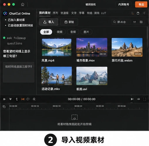Open the 内测账号 account button
Image resolution: width=149 pixels, height=146 pixels.
[x=123, y=4]
